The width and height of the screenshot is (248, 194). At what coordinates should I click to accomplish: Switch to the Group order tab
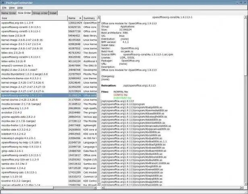tap(40, 13)
